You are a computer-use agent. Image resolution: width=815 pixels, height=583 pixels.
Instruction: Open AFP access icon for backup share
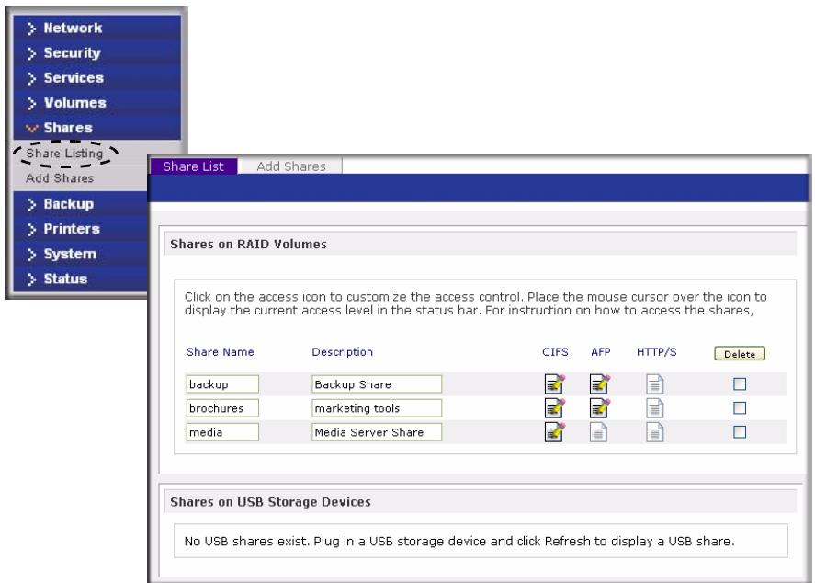[x=600, y=383]
